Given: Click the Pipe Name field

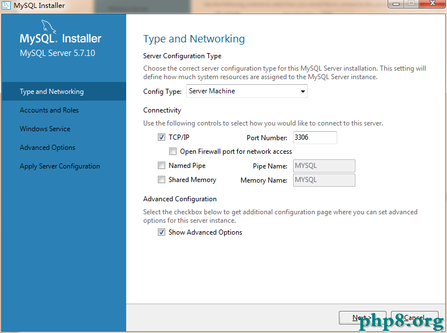Looking at the screenshot, I should click(x=324, y=166).
